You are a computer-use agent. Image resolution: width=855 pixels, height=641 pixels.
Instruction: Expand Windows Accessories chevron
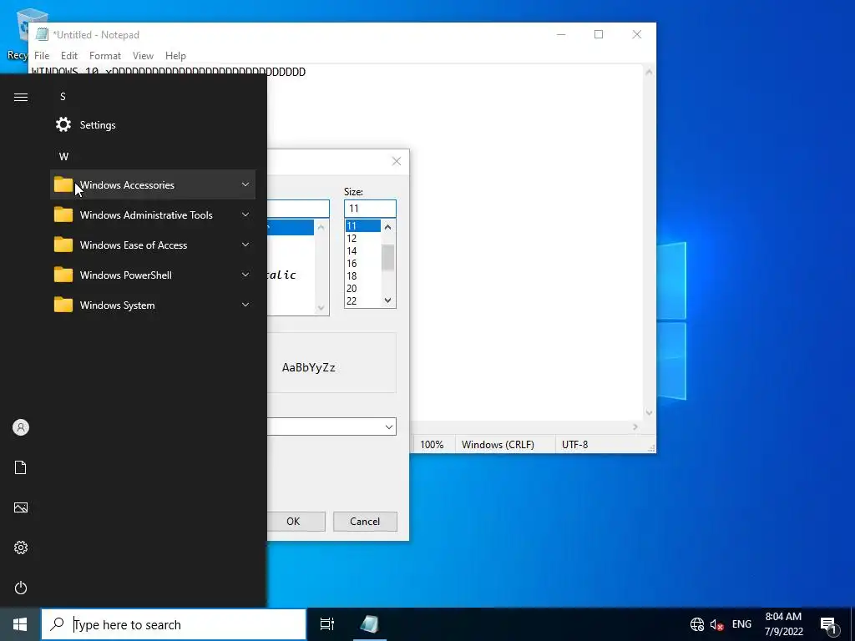tap(245, 184)
